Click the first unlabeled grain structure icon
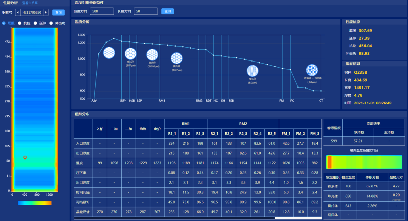 [109, 53]
